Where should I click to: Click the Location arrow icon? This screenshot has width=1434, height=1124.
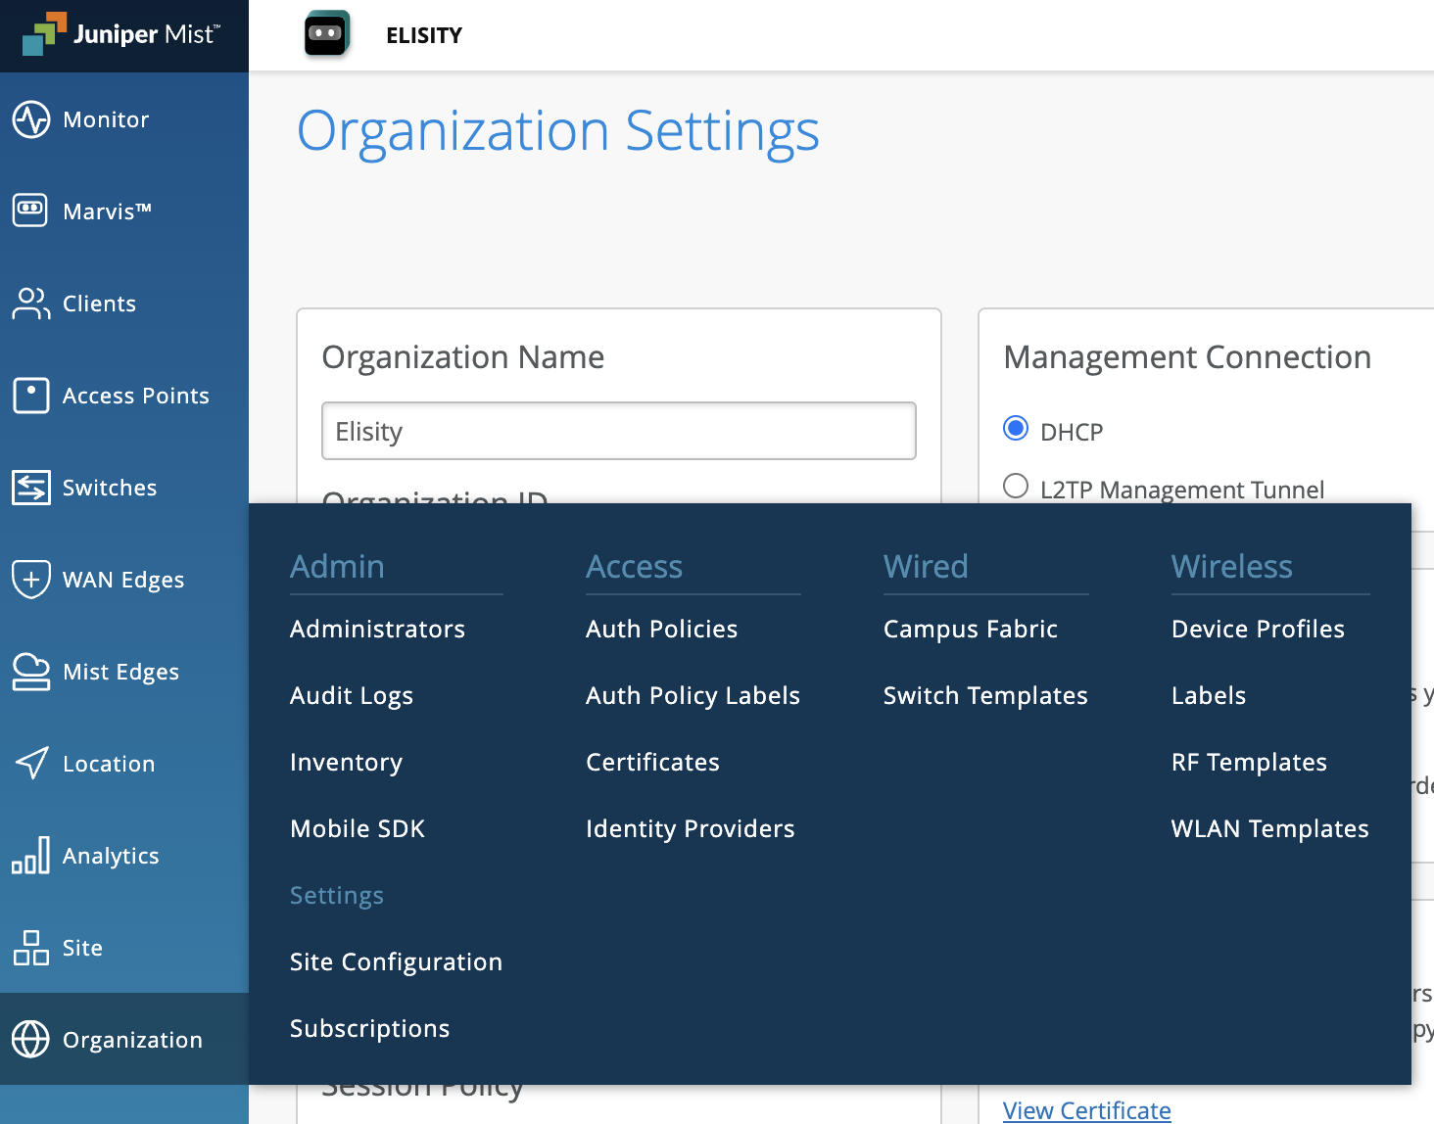pos(31,764)
